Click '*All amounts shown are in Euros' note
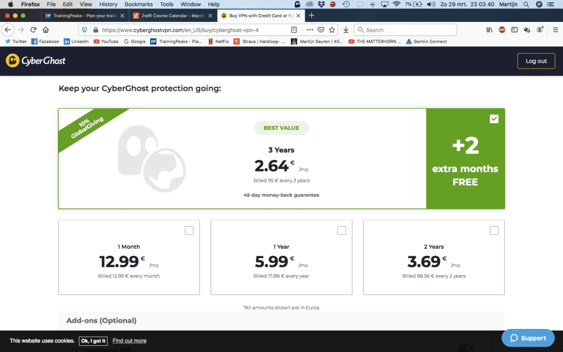This screenshot has width=563, height=352. pyautogui.click(x=281, y=307)
